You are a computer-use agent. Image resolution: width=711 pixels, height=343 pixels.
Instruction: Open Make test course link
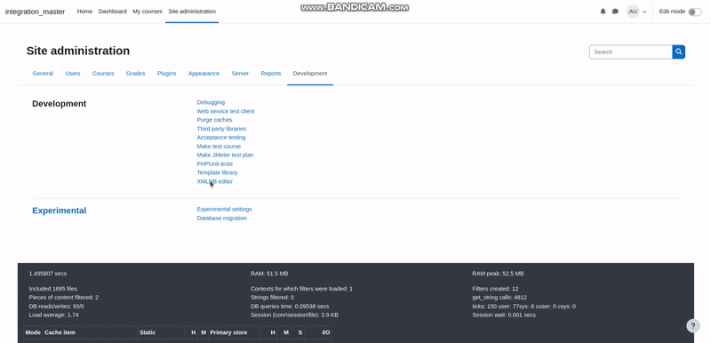click(x=219, y=147)
